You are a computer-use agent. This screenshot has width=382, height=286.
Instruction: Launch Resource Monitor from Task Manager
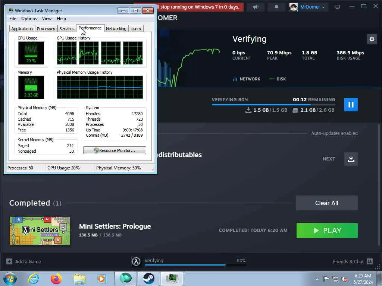click(115, 150)
